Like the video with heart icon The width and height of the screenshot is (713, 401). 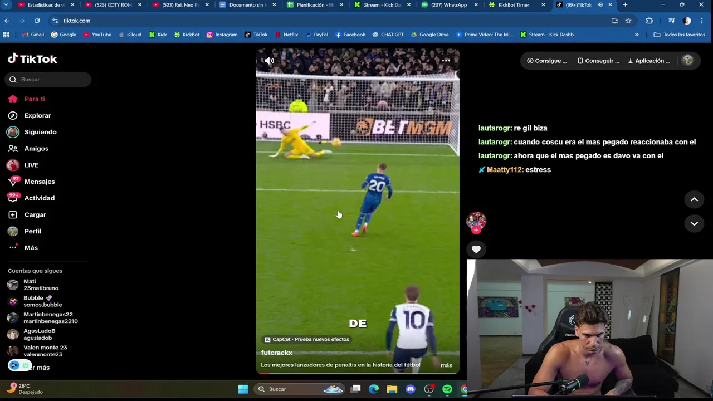coord(476,250)
